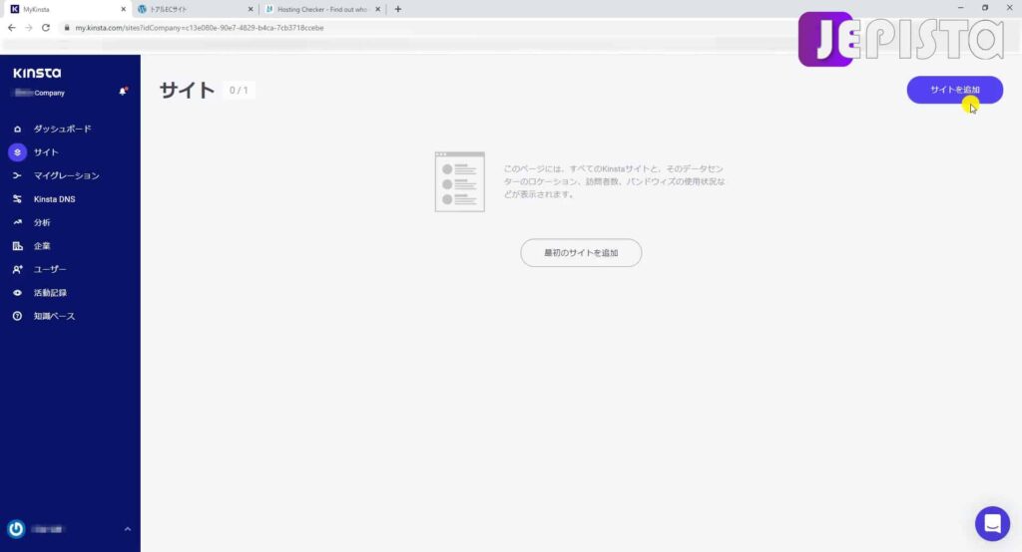Open the chat support bubble
Screen dimensions: 1022x552
tap(992, 523)
